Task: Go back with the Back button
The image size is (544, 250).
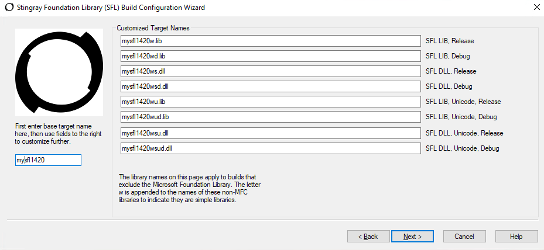Action: coord(368,237)
